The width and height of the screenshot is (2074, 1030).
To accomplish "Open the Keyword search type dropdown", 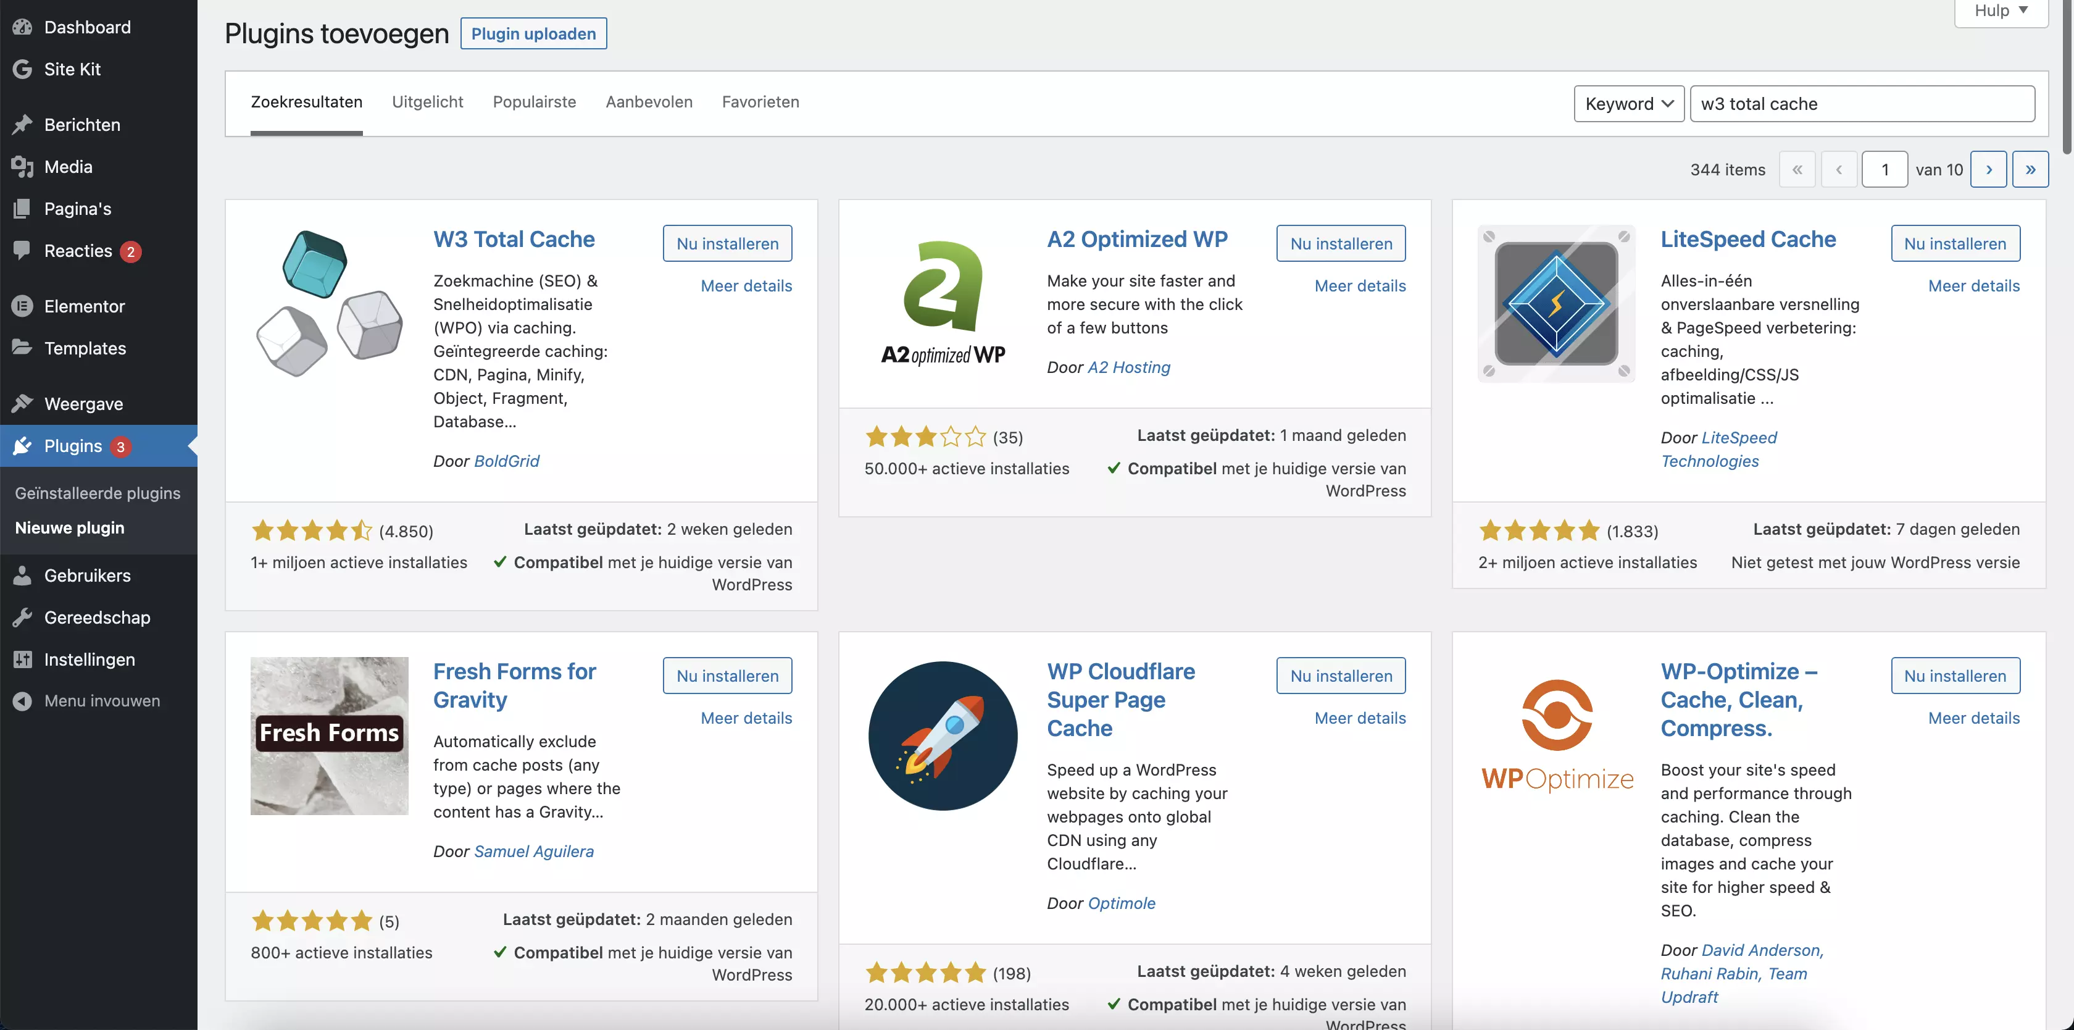I will 1629,104.
